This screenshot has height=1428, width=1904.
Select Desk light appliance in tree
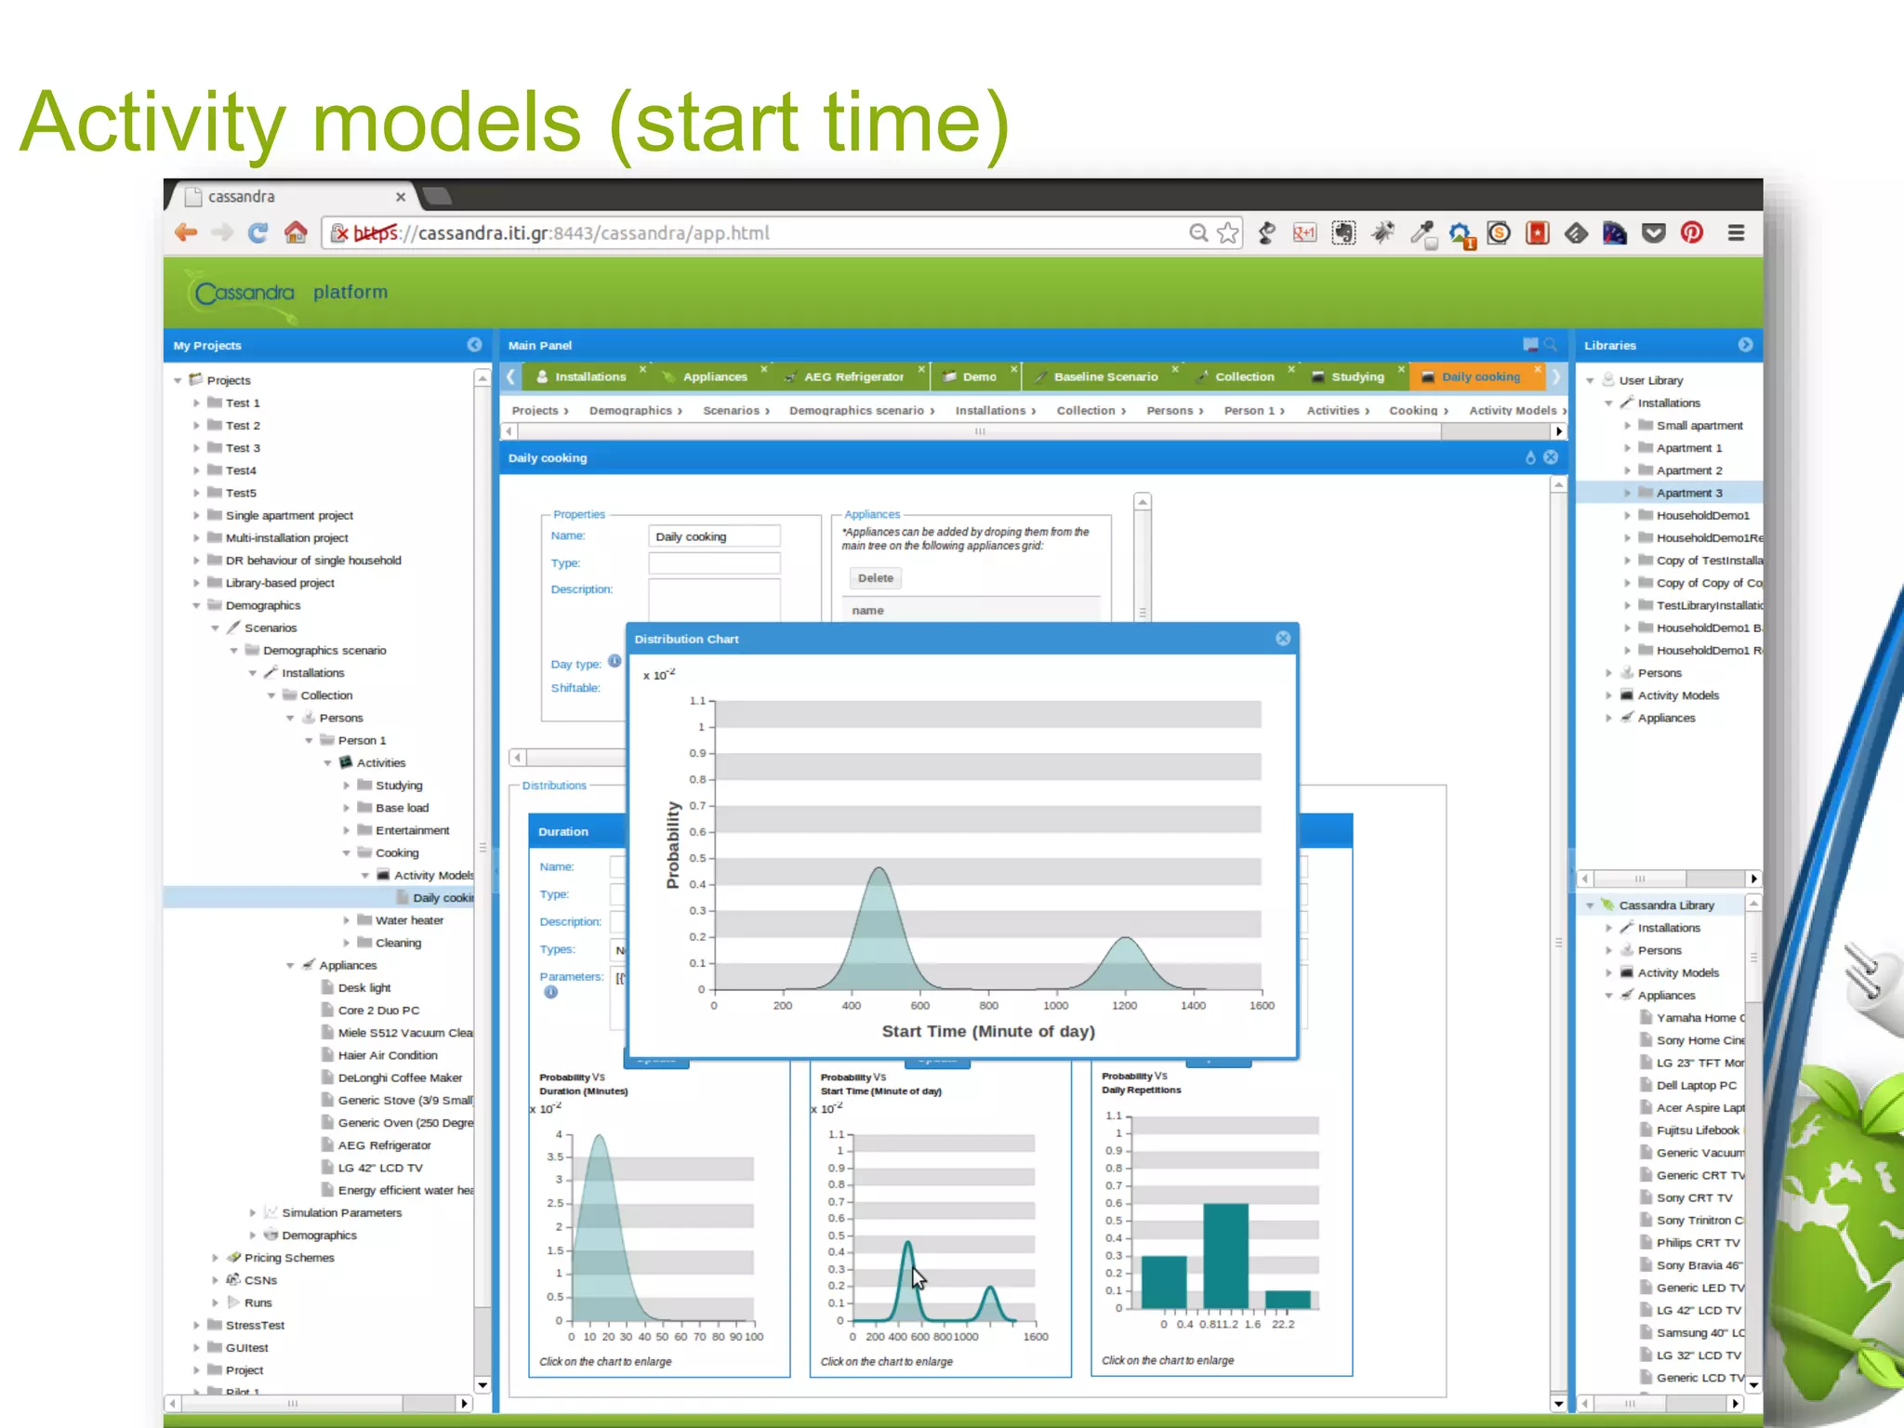(364, 987)
